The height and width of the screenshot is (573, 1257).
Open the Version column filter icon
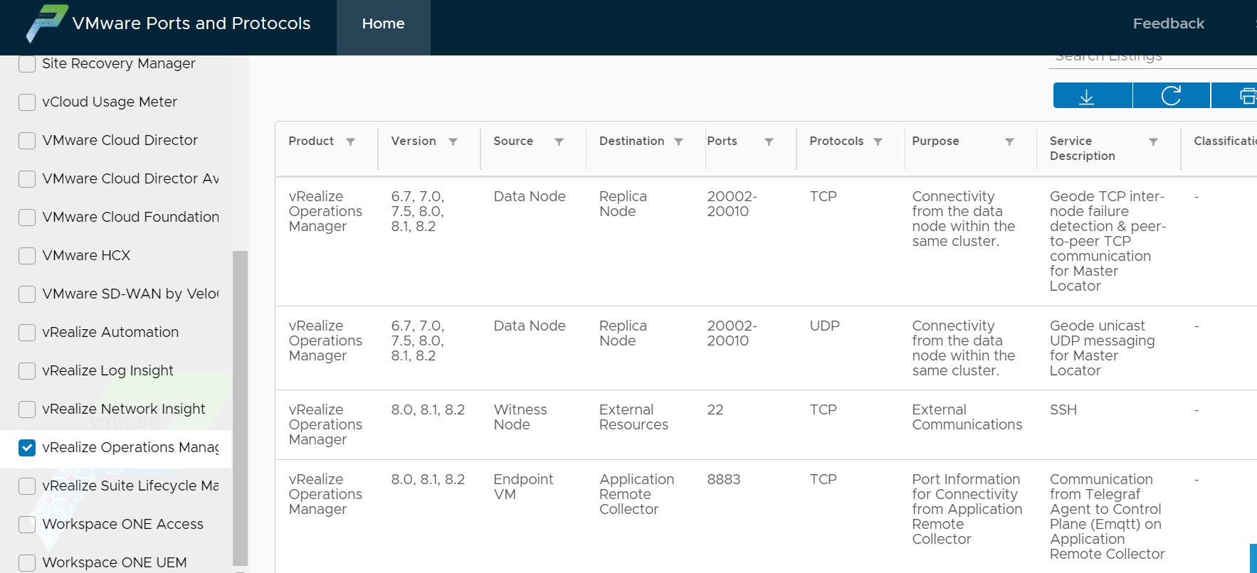[453, 141]
